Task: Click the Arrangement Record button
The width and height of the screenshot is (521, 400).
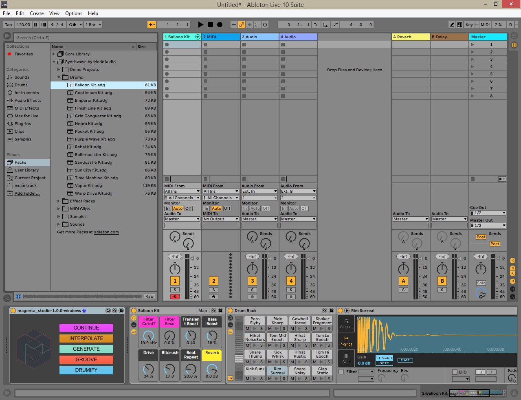Action: [220, 24]
